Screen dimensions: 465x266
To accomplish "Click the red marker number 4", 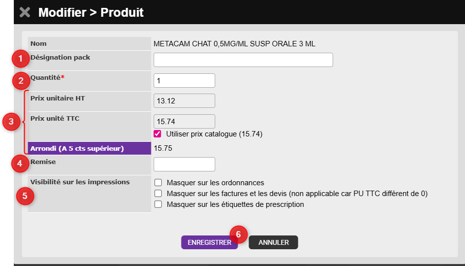I will tap(20, 164).
